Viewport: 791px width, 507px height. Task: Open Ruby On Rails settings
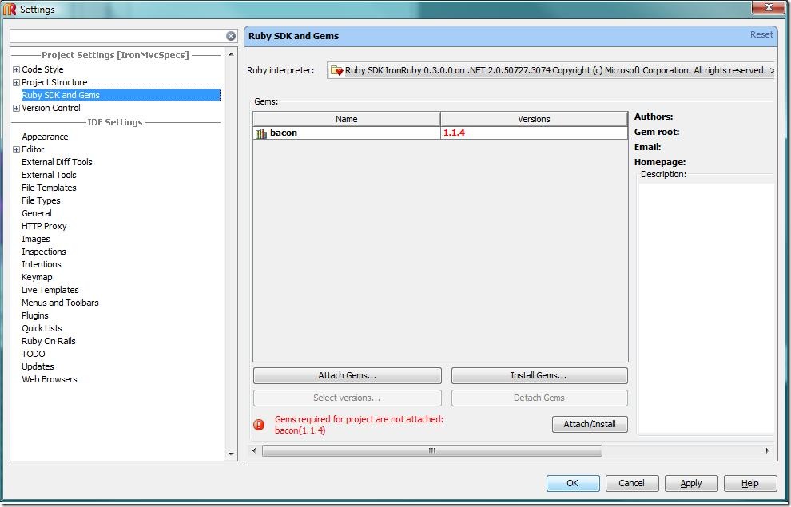[49, 341]
